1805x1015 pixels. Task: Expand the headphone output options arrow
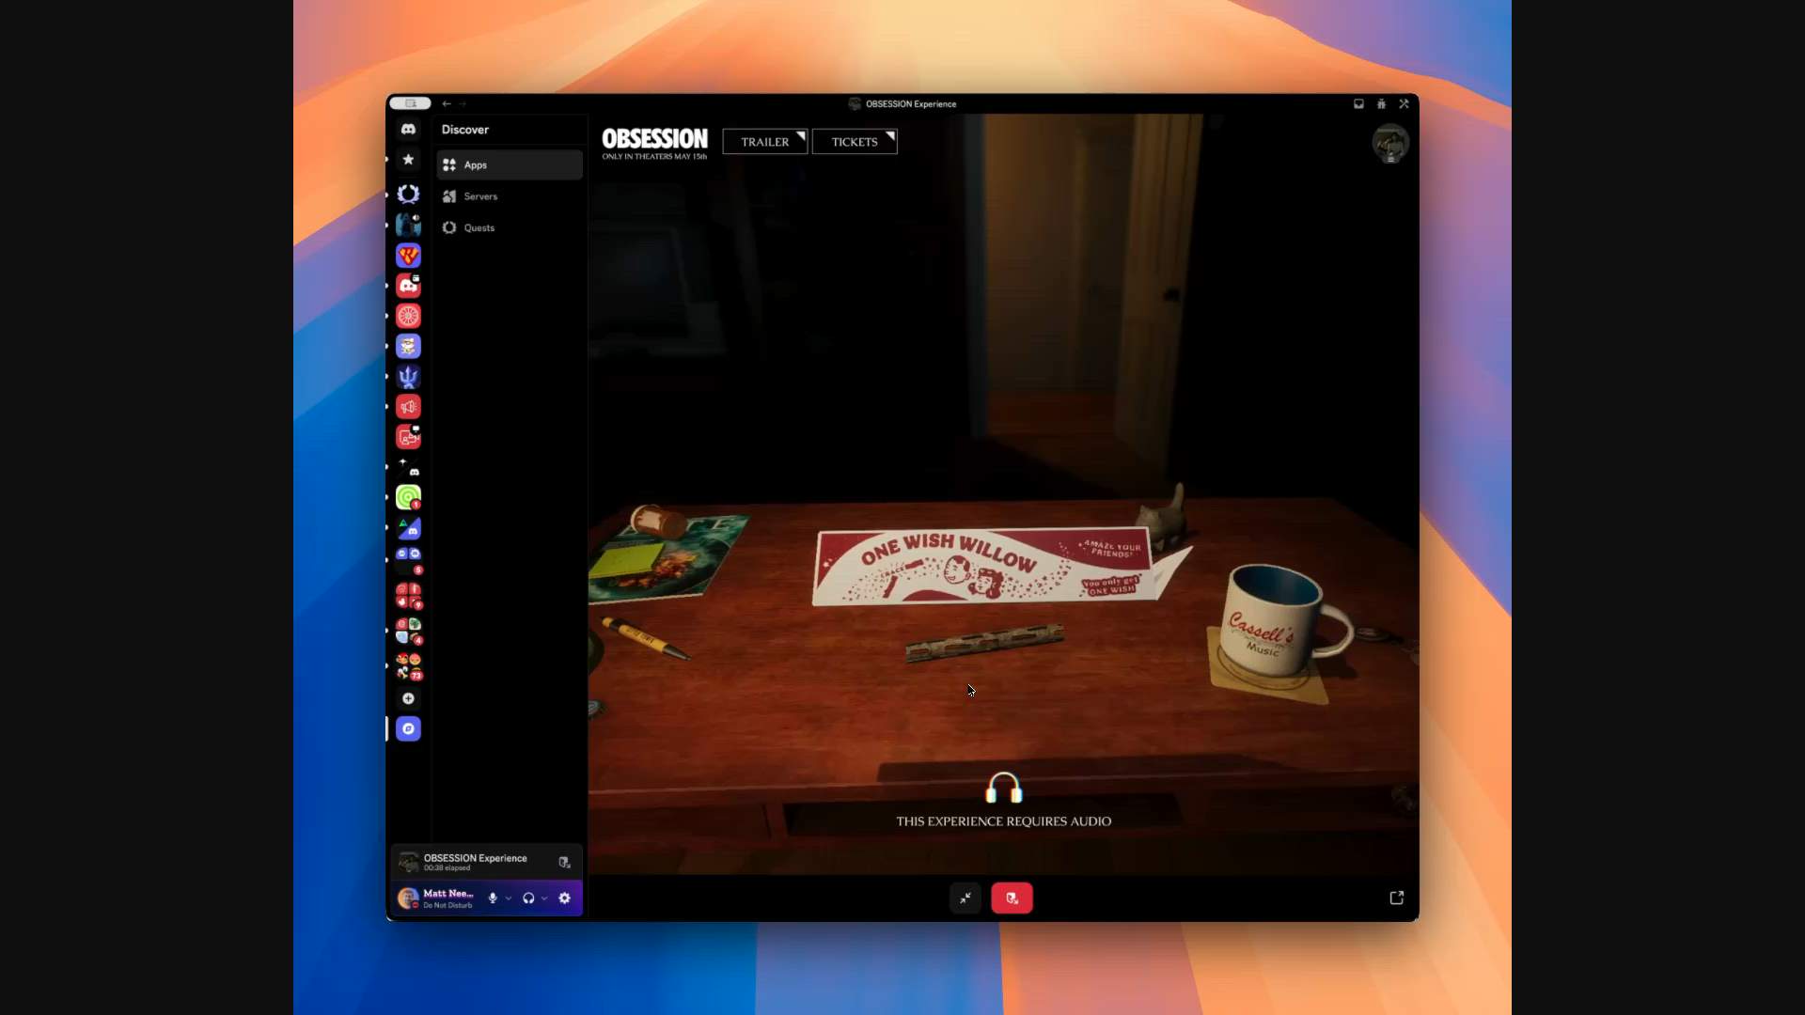point(544,898)
